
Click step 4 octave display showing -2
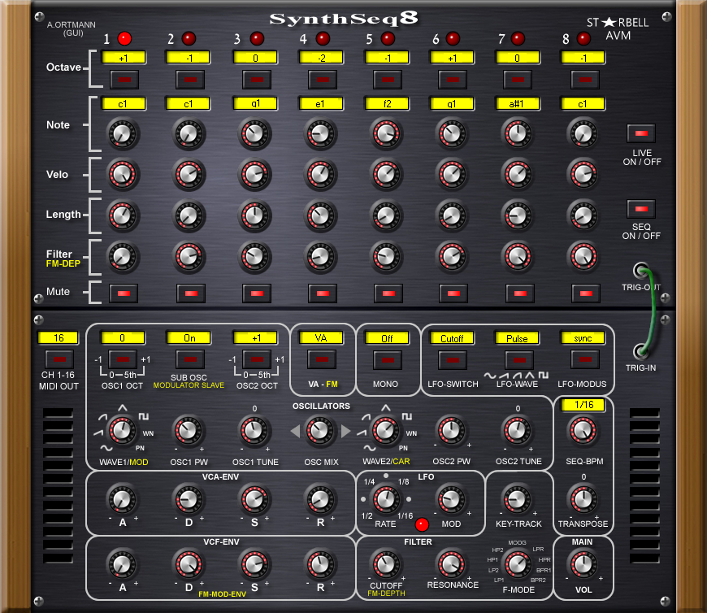pyautogui.click(x=322, y=59)
